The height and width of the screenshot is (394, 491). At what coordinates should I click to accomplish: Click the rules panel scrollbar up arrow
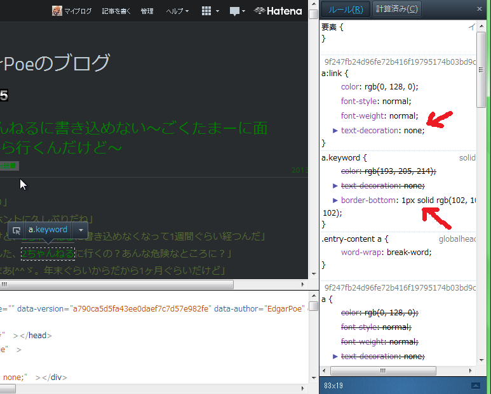[481, 26]
